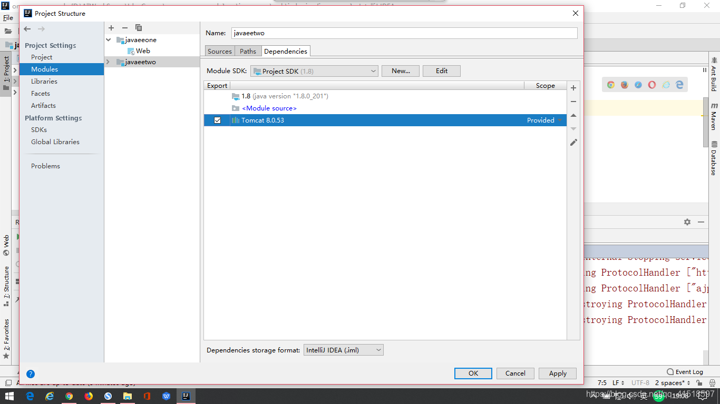
Task: Open Chrome preview icon in editor
Action: [x=611, y=85]
